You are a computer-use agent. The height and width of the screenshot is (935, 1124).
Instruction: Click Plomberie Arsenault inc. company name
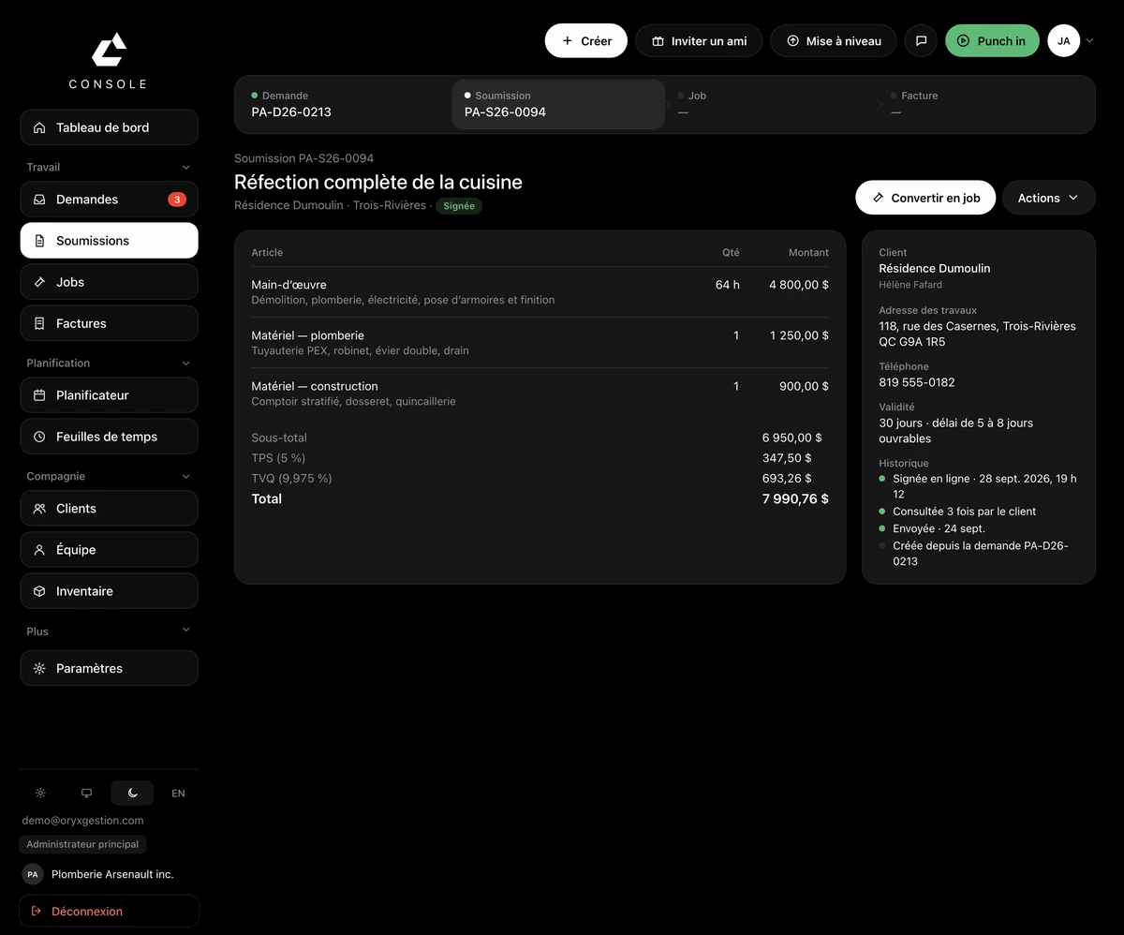(112, 874)
